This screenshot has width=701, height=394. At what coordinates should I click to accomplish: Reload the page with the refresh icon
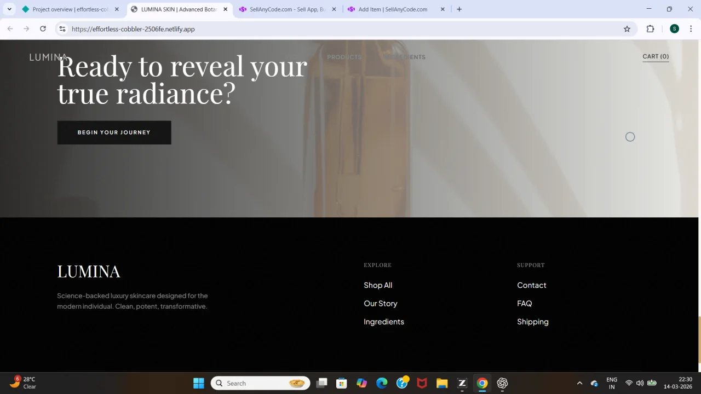pyautogui.click(x=43, y=29)
